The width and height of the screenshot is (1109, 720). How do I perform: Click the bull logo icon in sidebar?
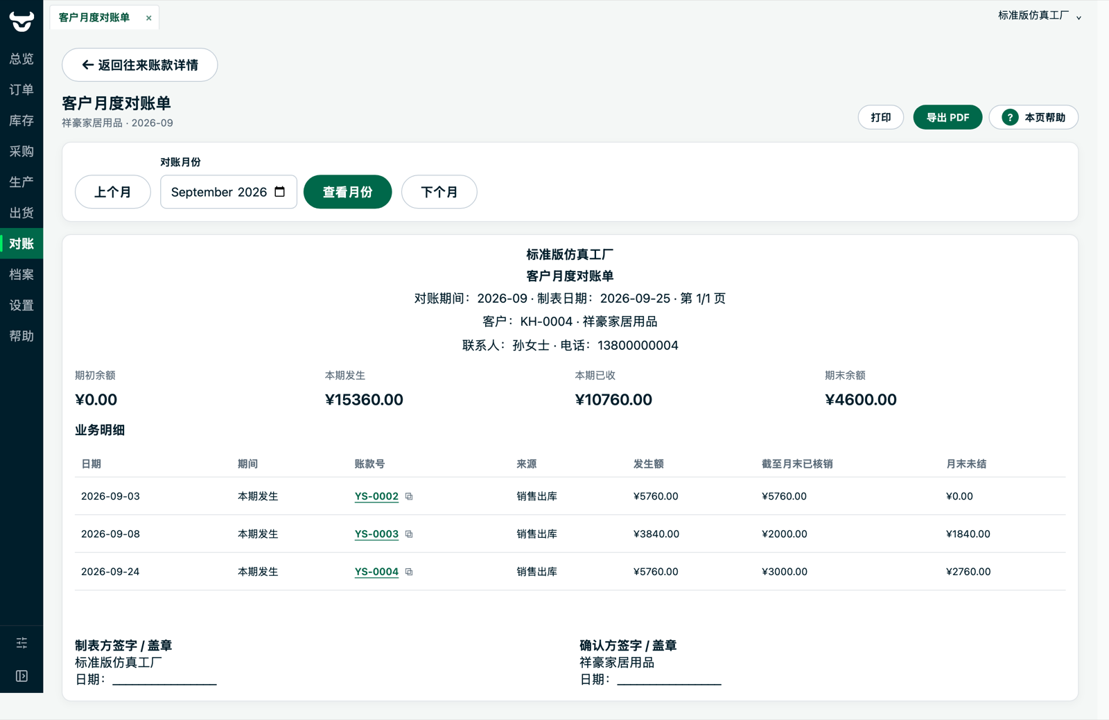point(21,21)
